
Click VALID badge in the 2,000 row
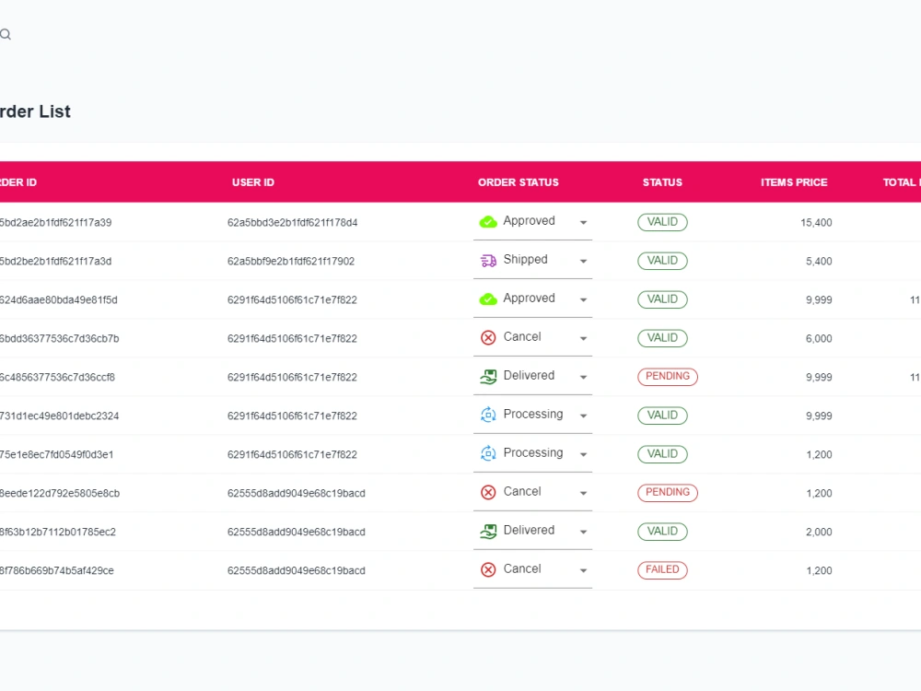(662, 532)
